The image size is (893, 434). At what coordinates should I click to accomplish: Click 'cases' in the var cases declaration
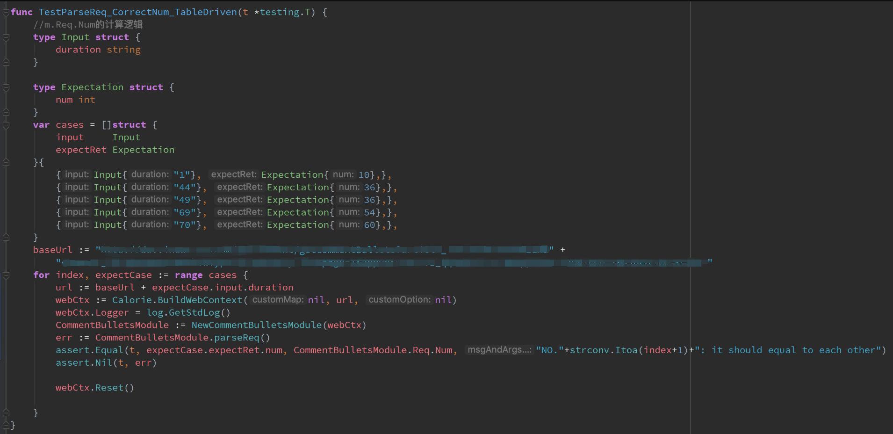[x=70, y=125]
